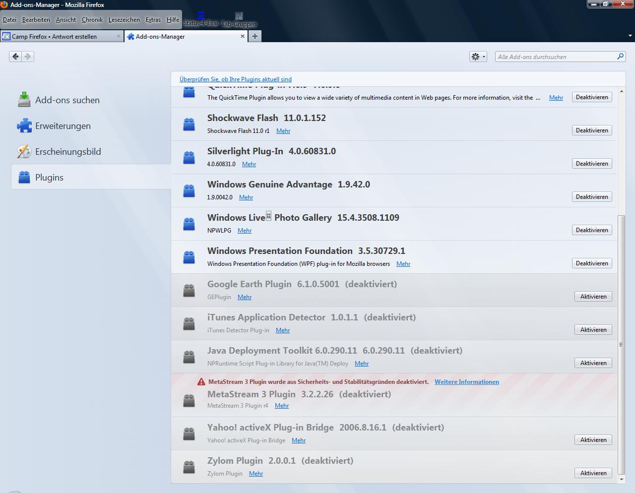Enable the Zylom Plugin
This screenshot has width=635, height=493.
point(593,473)
